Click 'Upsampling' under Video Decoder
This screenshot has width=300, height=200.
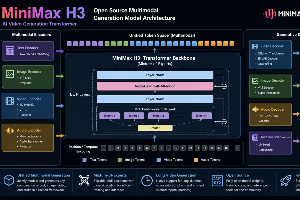point(265,64)
